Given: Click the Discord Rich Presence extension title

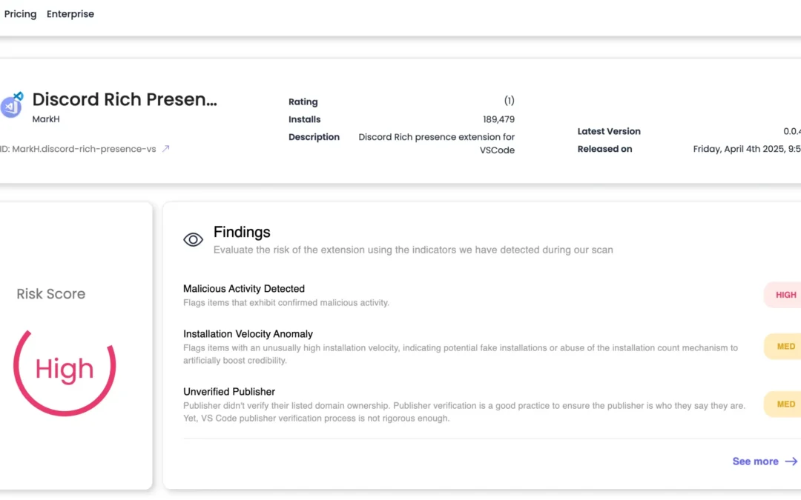Looking at the screenshot, I should pyautogui.click(x=125, y=99).
